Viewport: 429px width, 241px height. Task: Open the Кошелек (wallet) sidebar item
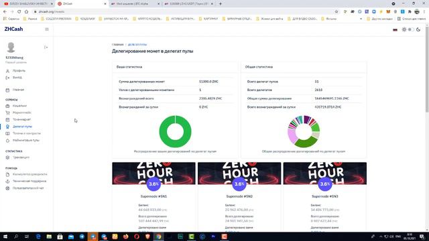coord(19,106)
